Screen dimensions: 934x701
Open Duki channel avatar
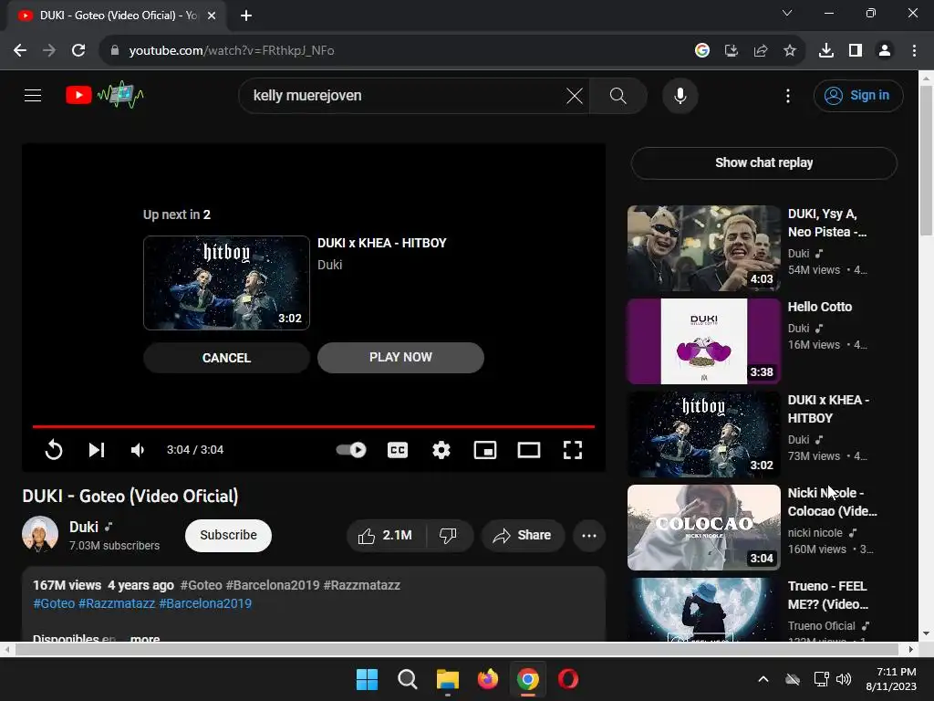coord(40,534)
